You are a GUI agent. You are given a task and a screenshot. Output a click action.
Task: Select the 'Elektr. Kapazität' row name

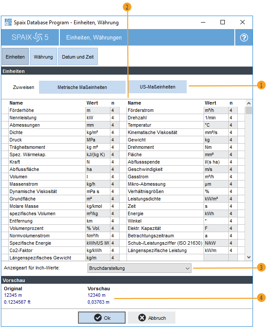click(144, 228)
